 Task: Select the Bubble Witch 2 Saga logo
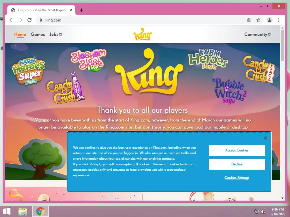229,91
